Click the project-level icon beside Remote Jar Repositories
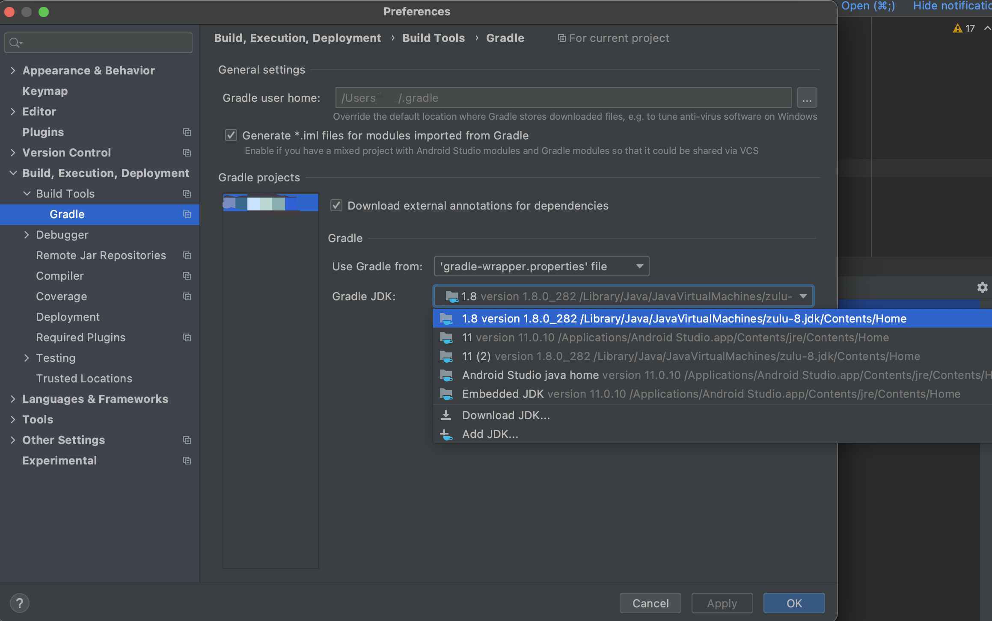 [x=187, y=255]
